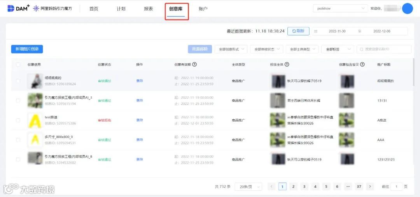Image resolution: width=420 pixels, height=197 pixels.
Task: Check the row with ID 5396189624
Action: point(18,80)
